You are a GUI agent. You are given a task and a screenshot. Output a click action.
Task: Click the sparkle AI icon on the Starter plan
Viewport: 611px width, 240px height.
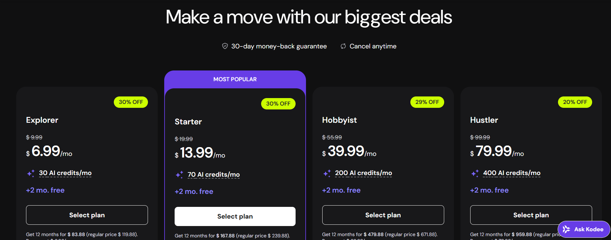click(179, 175)
